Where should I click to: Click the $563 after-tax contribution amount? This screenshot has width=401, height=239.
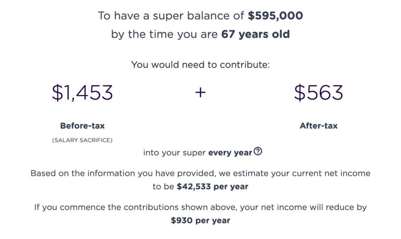[318, 93]
